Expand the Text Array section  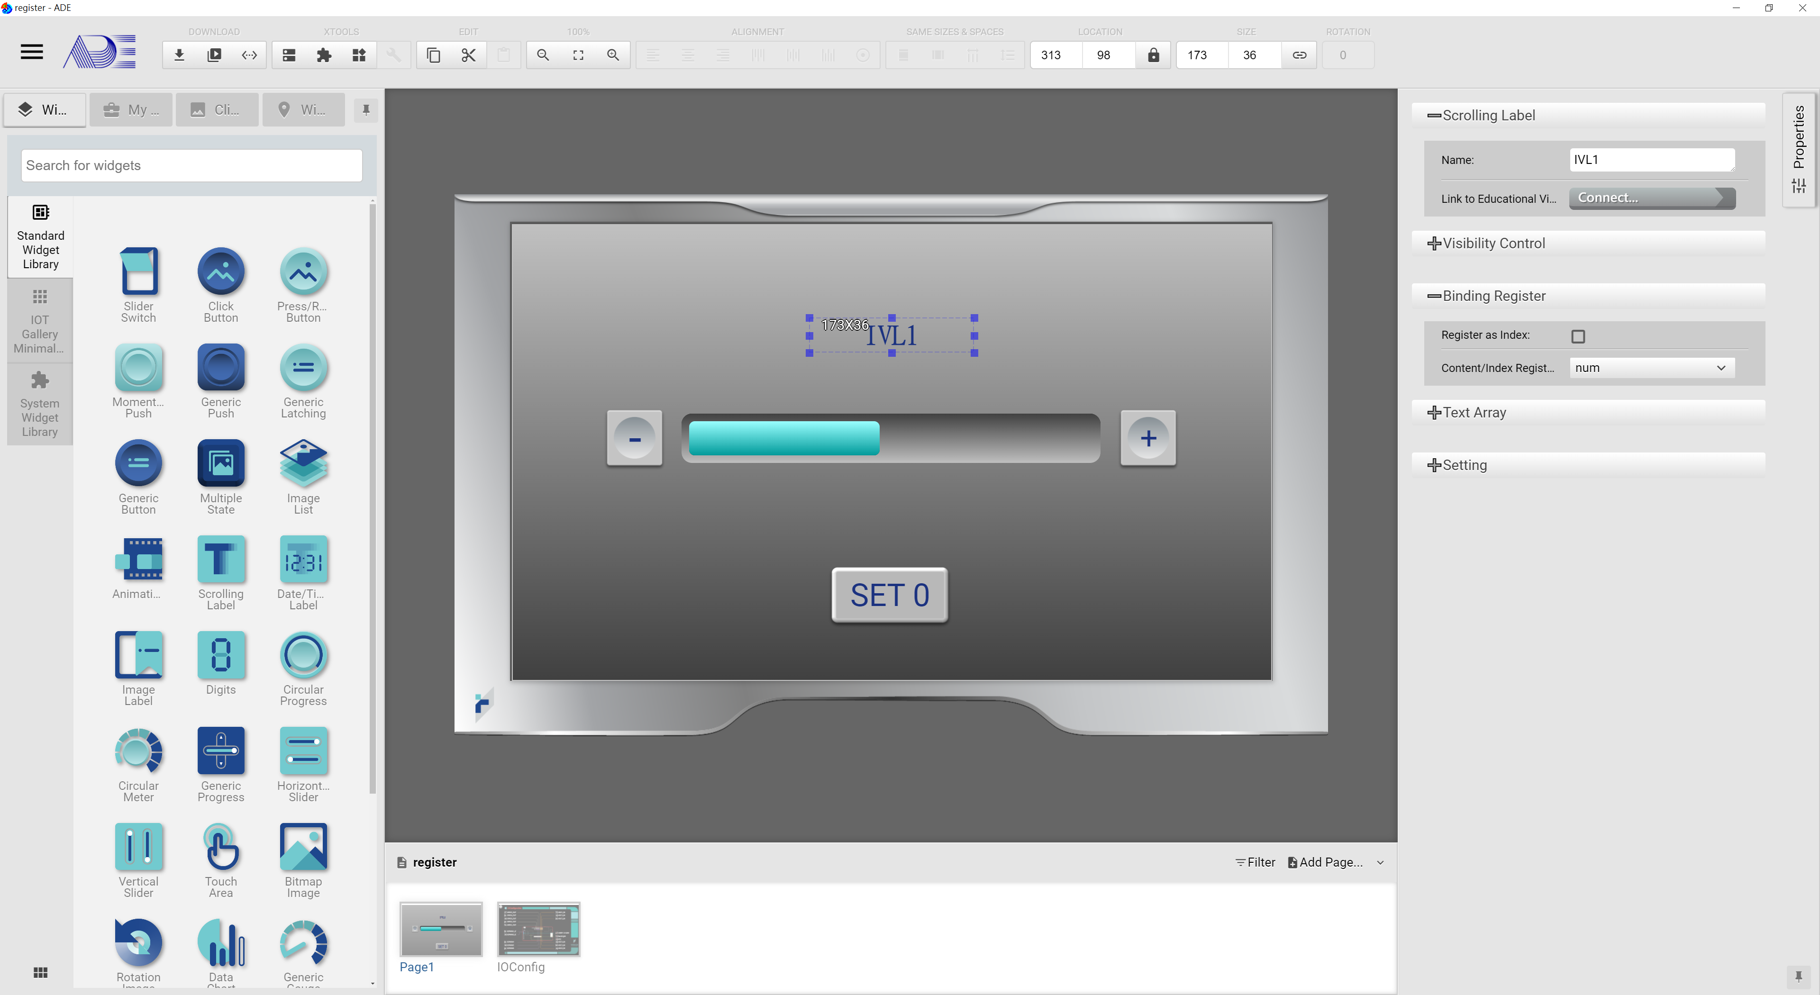[1588, 412]
